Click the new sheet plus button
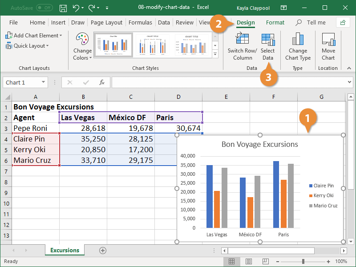356x267 pixels. click(x=102, y=251)
